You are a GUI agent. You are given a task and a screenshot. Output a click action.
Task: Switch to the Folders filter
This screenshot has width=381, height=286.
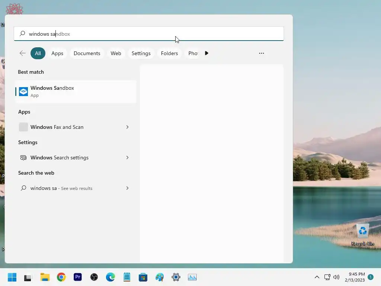(169, 53)
